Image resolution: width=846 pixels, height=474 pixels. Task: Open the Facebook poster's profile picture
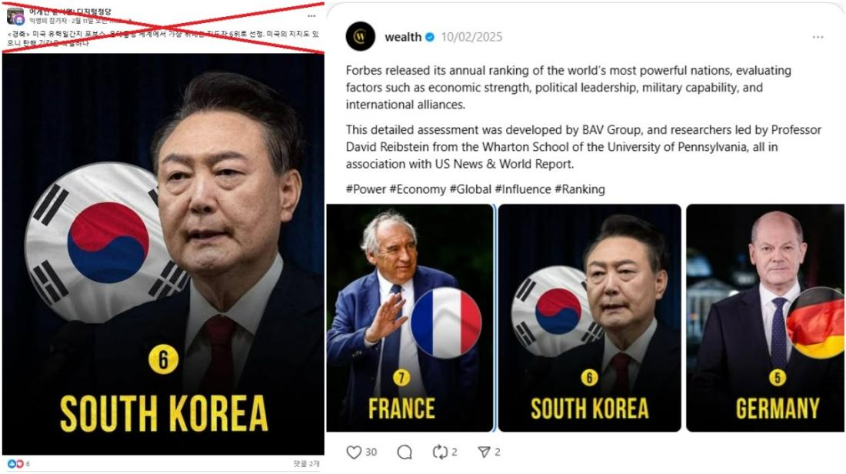click(15, 16)
